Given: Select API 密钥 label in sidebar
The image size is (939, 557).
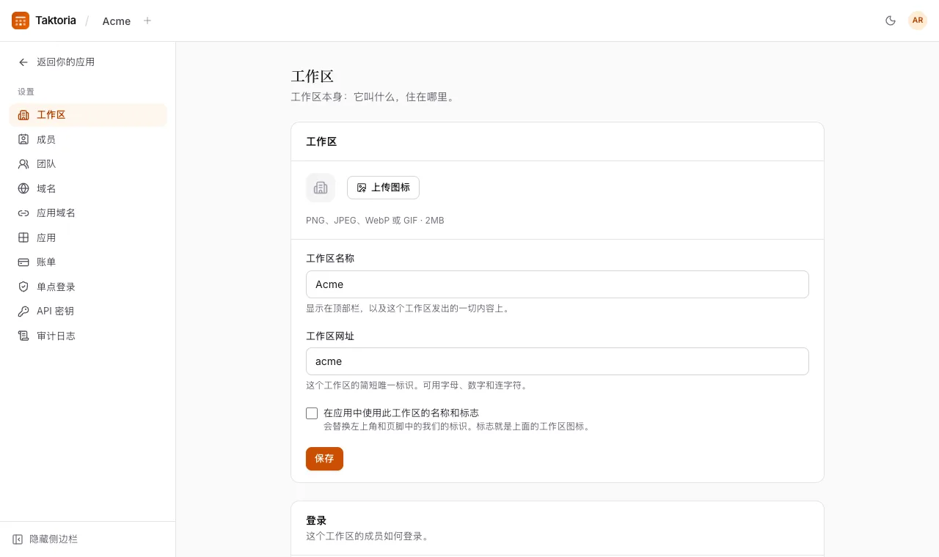Looking at the screenshot, I should point(56,311).
